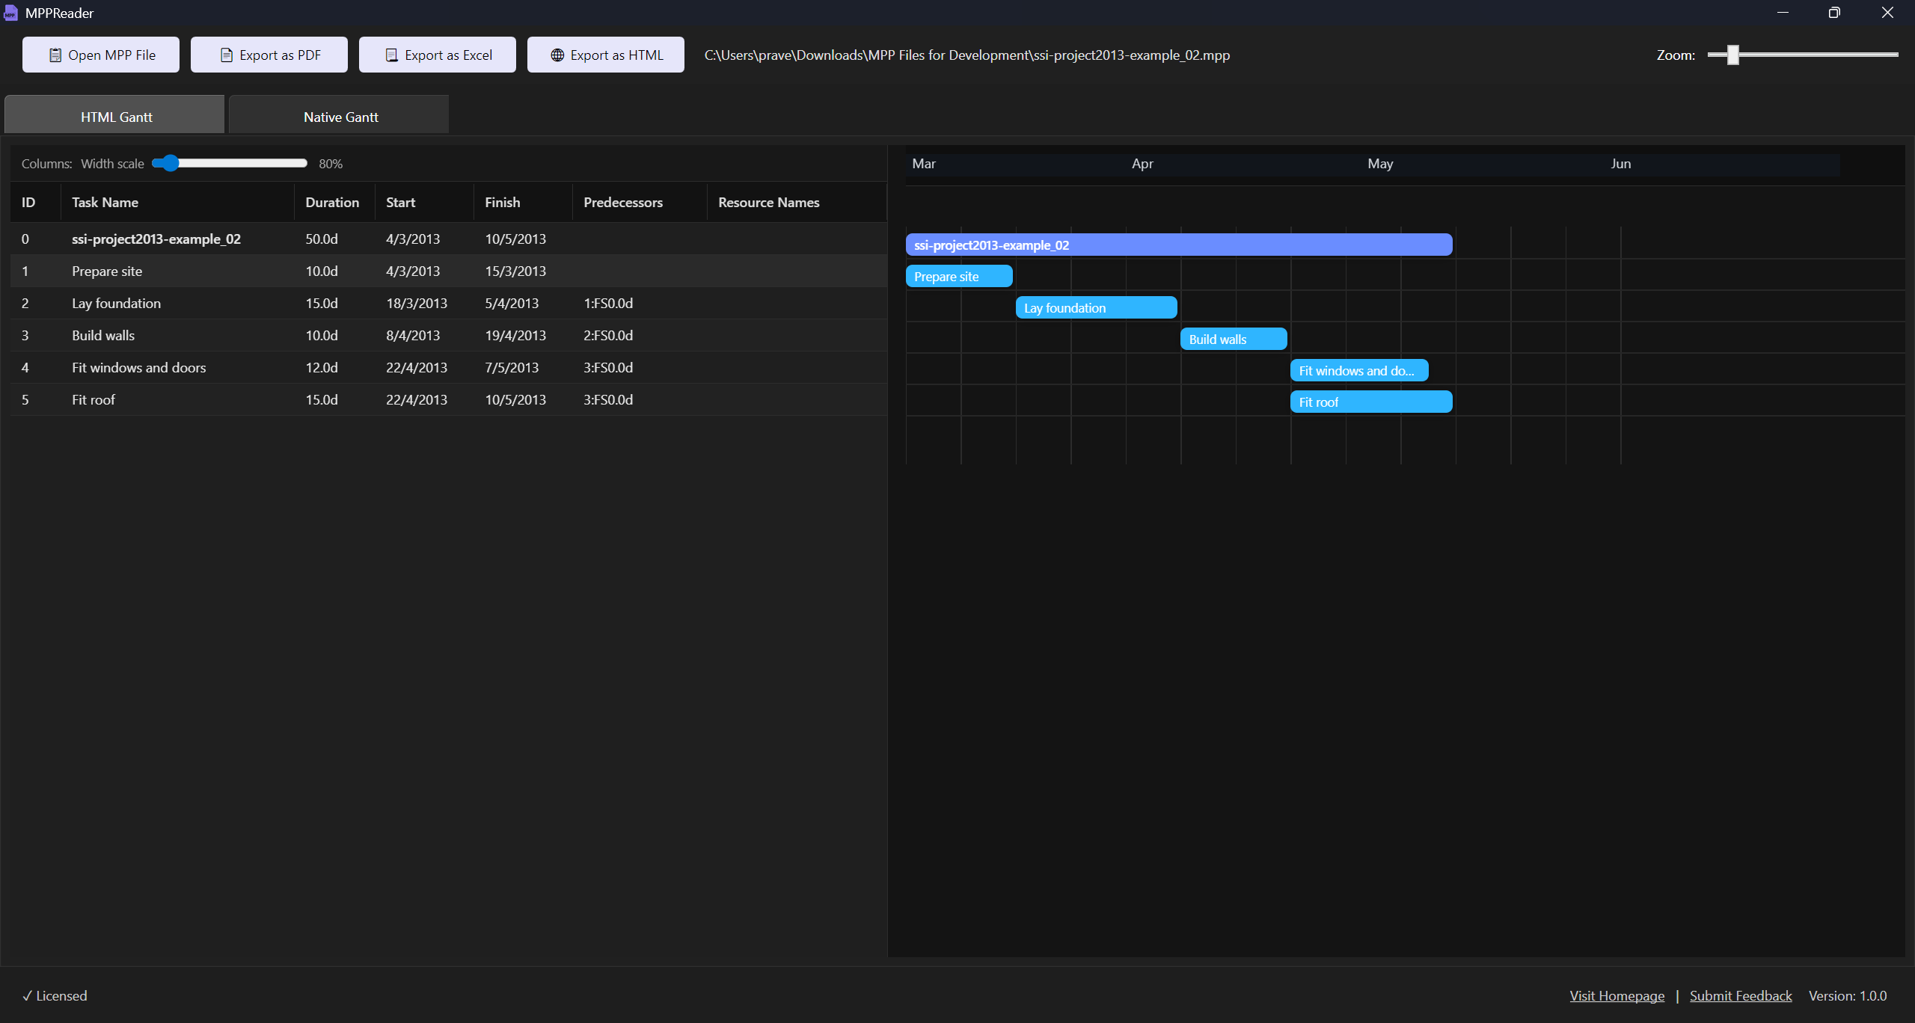Screen dimensions: 1915x1023
Task: Click the Prepare site Gantt bar
Action: [x=959, y=276]
